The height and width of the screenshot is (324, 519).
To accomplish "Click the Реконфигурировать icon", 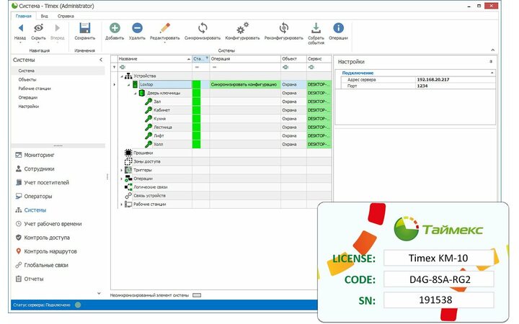I will point(283,28).
